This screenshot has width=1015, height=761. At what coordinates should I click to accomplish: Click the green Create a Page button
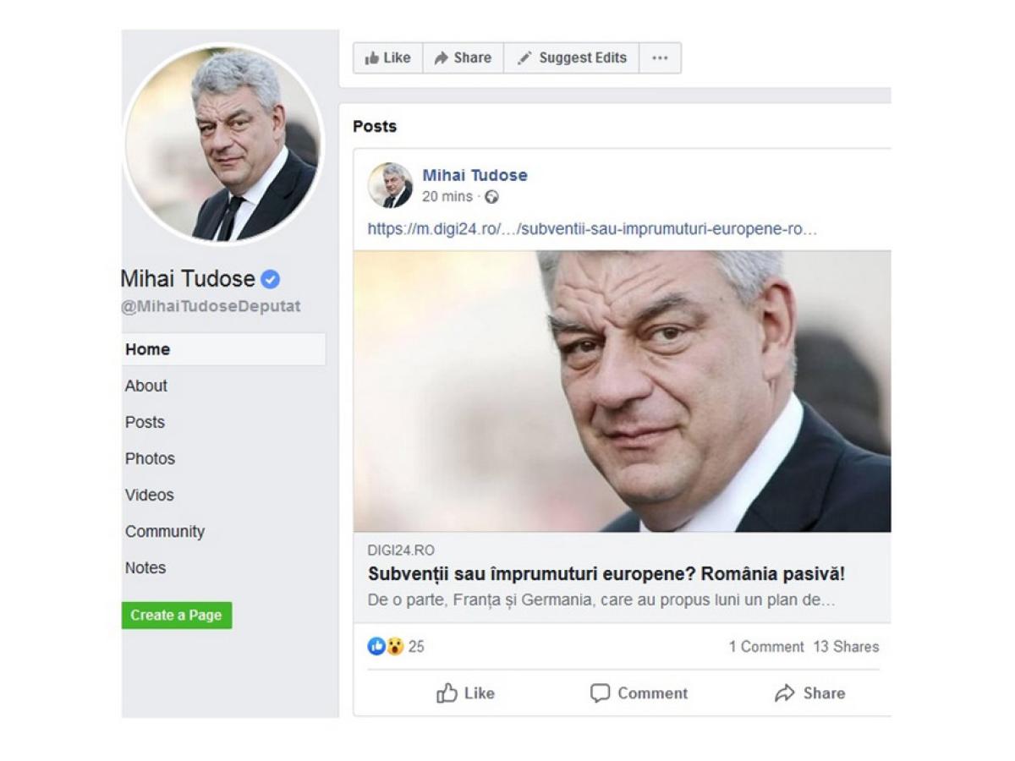176,616
